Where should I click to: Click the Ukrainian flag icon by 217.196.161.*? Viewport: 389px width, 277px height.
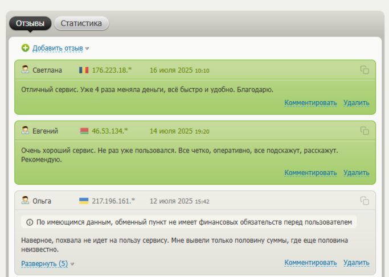point(84,201)
